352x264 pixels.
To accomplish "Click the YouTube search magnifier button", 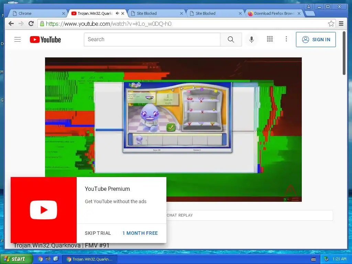I will [x=231, y=40].
